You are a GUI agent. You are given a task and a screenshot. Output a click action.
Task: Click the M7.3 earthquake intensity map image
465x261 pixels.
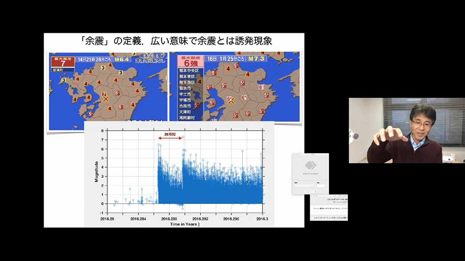(x=234, y=87)
